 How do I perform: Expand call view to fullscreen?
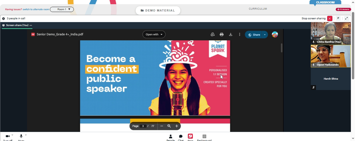click(346, 18)
